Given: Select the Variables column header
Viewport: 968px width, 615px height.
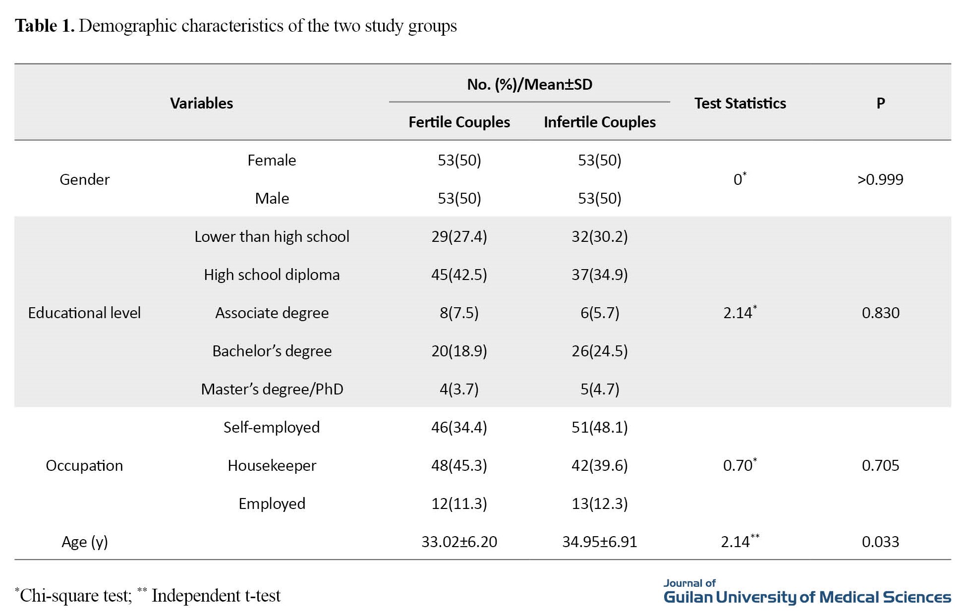Looking at the screenshot, I should [201, 103].
